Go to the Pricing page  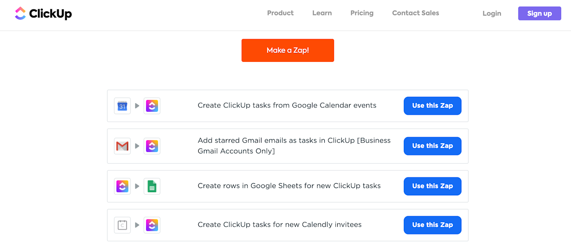point(362,13)
